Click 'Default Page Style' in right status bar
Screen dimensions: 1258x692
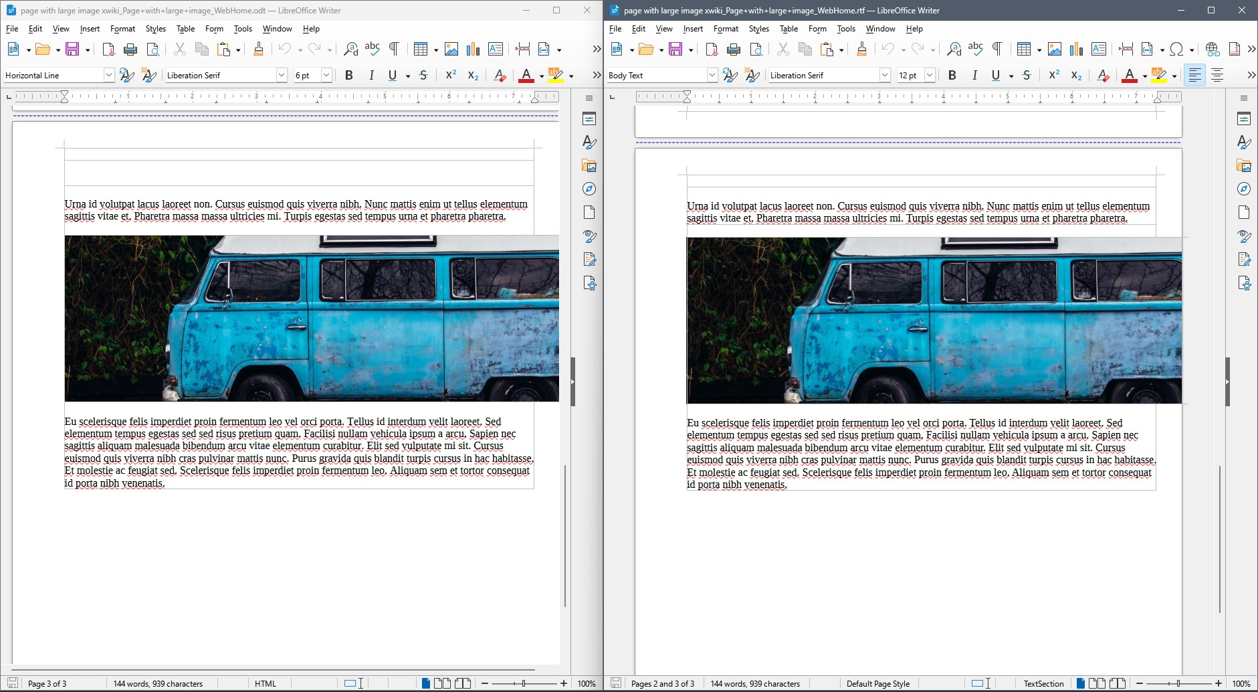[x=878, y=683]
